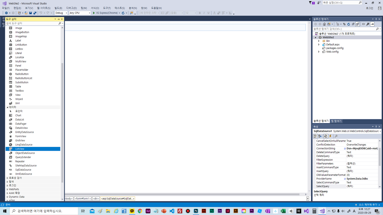Select ImageMap control in toolbox
This screenshot has width=383, height=215.
(x=33, y=36)
